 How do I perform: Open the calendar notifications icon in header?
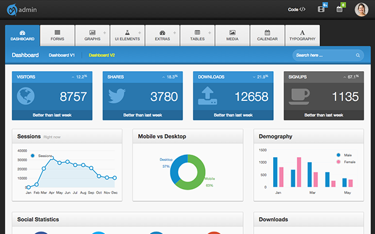pos(339,9)
